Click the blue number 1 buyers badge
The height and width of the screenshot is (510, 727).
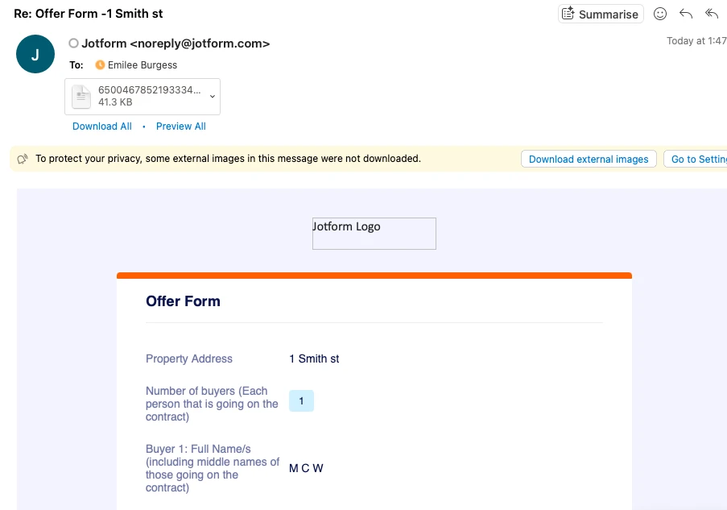[301, 400]
